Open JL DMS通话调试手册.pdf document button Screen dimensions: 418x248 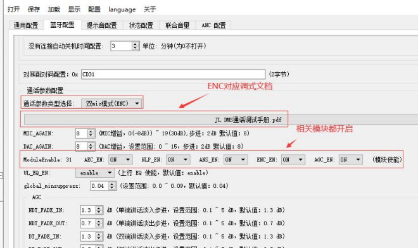(221, 120)
